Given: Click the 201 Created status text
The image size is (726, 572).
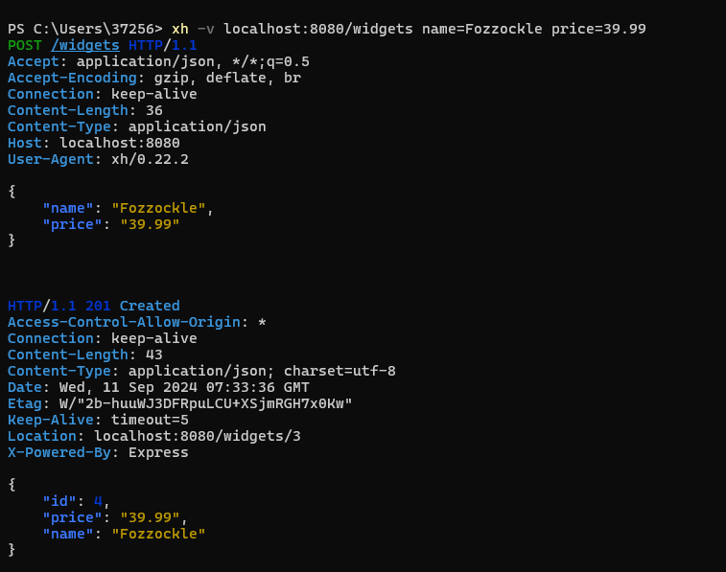Looking at the screenshot, I should point(132,306).
